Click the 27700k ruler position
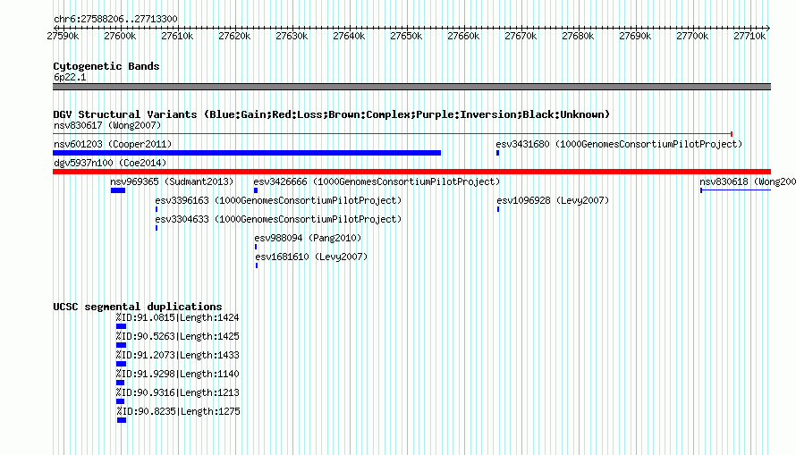796x455 pixels. 692,36
